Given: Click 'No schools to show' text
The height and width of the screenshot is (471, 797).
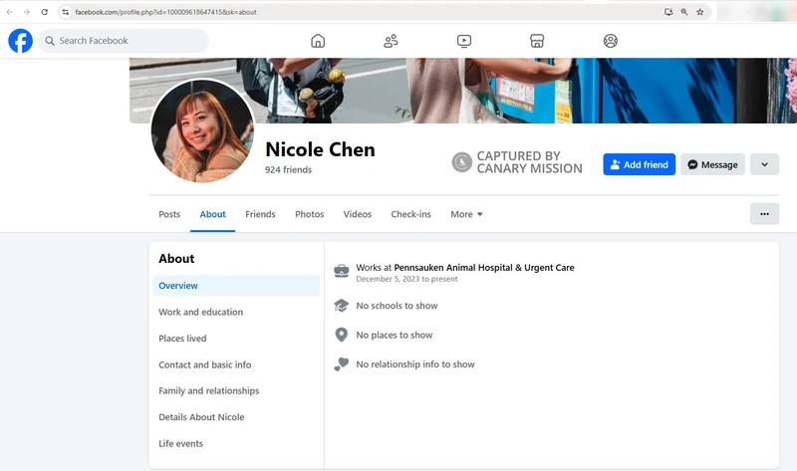Looking at the screenshot, I should click(397, 306).
